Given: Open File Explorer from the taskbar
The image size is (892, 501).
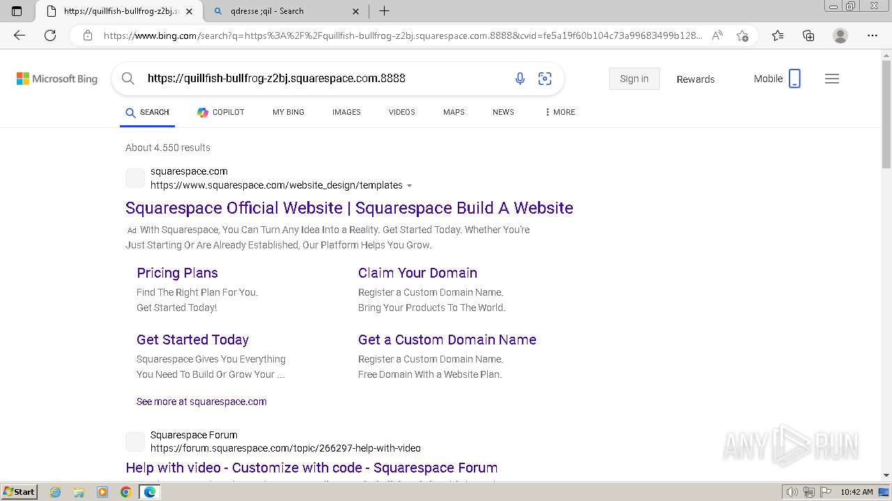Looking at the screenshot, I should [x=79, y=492].
